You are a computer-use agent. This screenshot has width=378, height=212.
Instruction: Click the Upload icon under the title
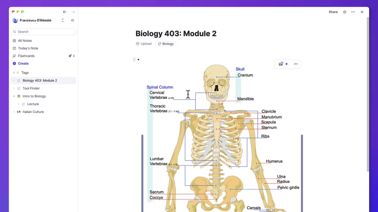(x=138, y=44)
